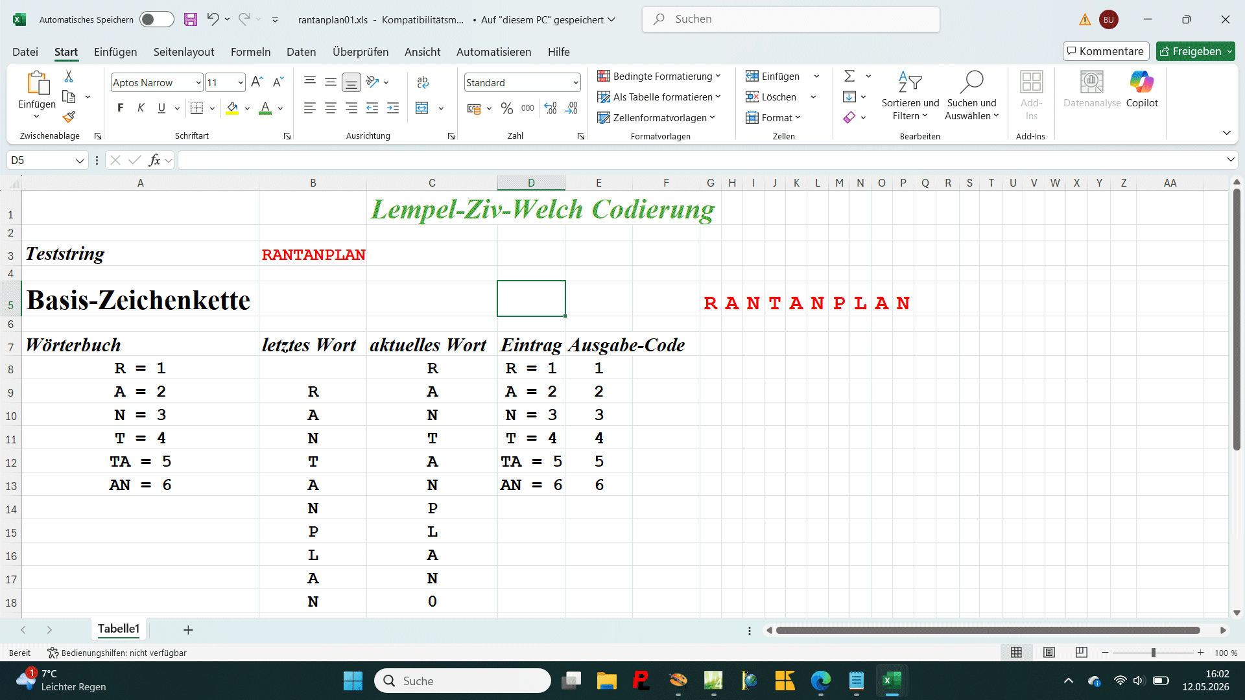
Task: Click the Freigeben share button
Action: tap(1195, 51)
